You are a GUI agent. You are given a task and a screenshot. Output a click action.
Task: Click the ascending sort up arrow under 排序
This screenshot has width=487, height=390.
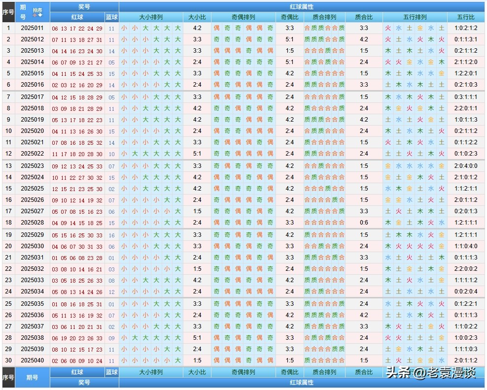point(35,15)
